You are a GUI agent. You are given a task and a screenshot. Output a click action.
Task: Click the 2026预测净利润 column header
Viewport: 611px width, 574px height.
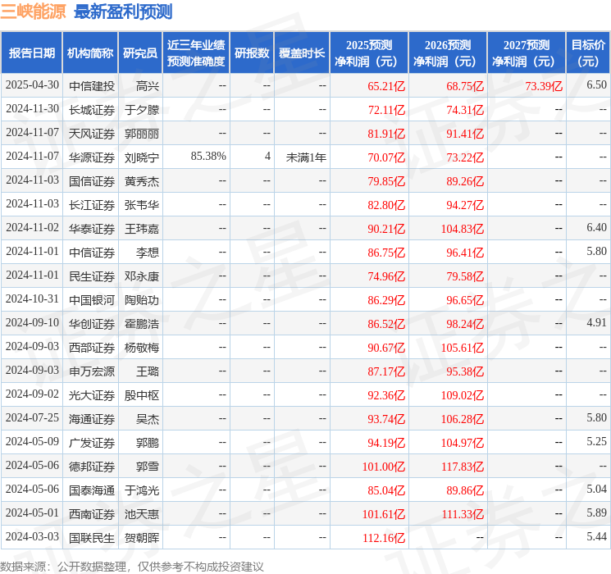coord(447,53)
